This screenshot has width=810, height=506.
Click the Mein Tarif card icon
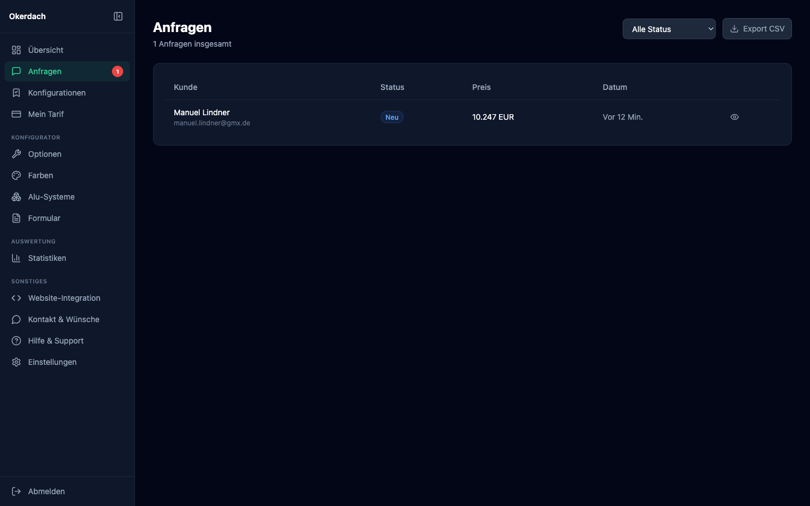(x=16, y=114)
